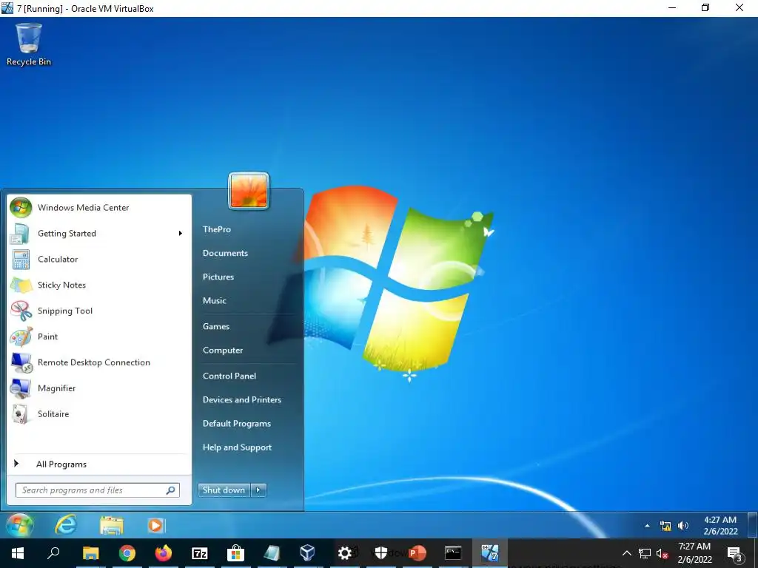Viewport: 758px width, 568px height.
Task: Click the Recycle Bin desktop icon
Action: (x=29, y=44)
